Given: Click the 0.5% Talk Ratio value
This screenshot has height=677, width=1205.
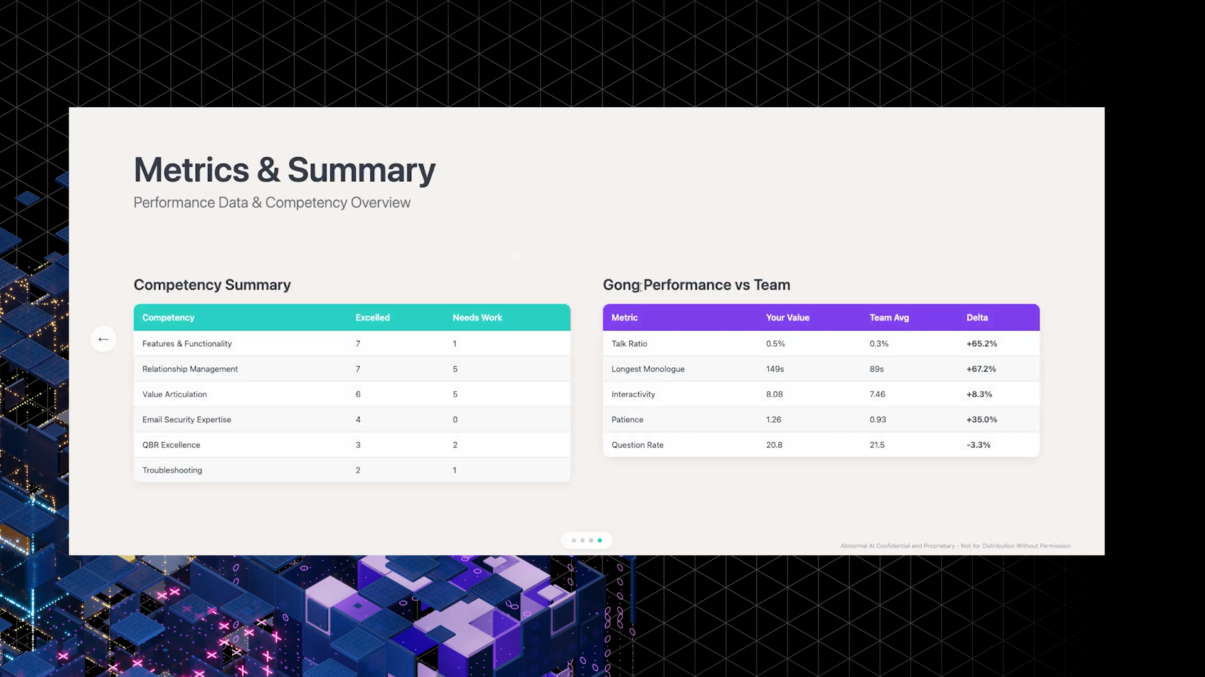Looking at the screenshot, I should click(776, 344).
